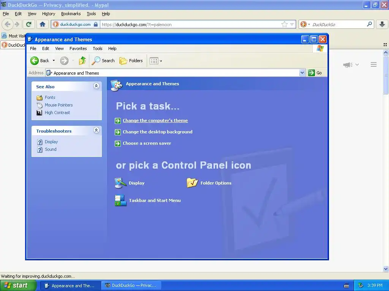Click Change the computer's theme link

[x=155, y=120]
